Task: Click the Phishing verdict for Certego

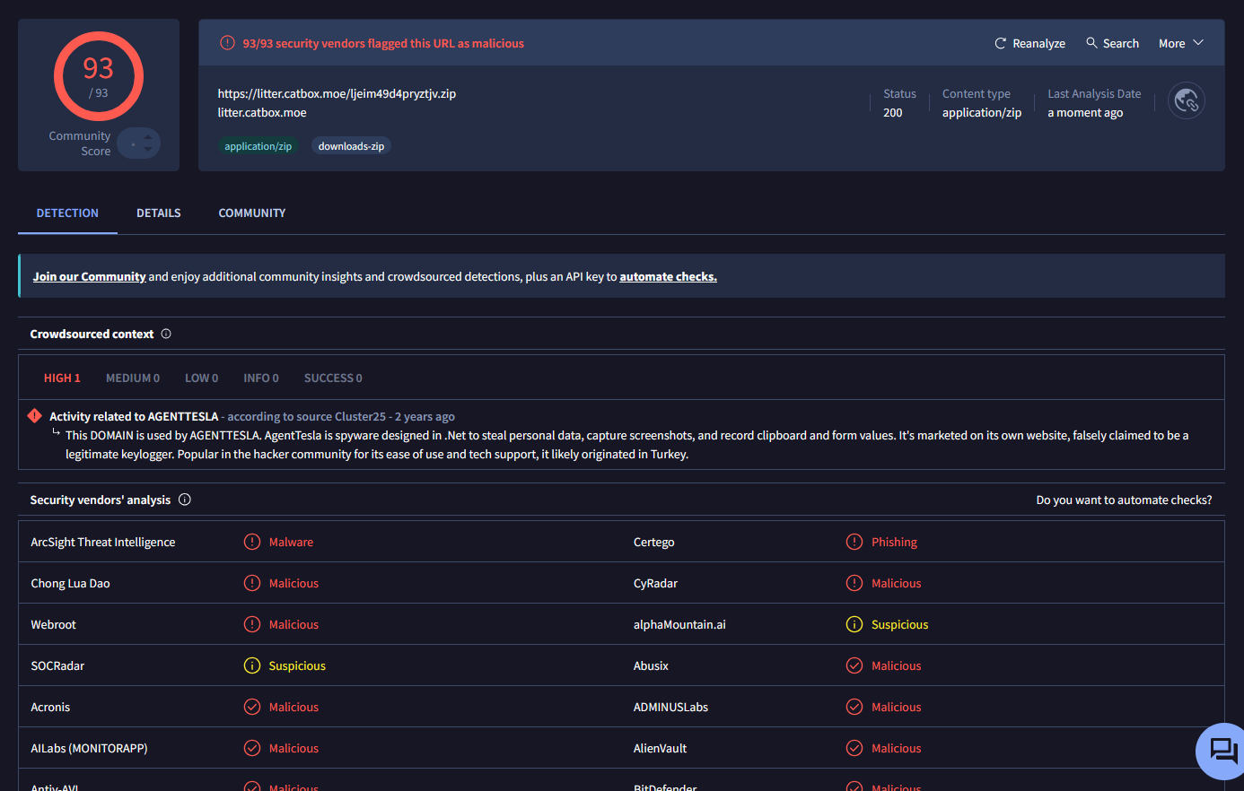Action: pos(894,542)
